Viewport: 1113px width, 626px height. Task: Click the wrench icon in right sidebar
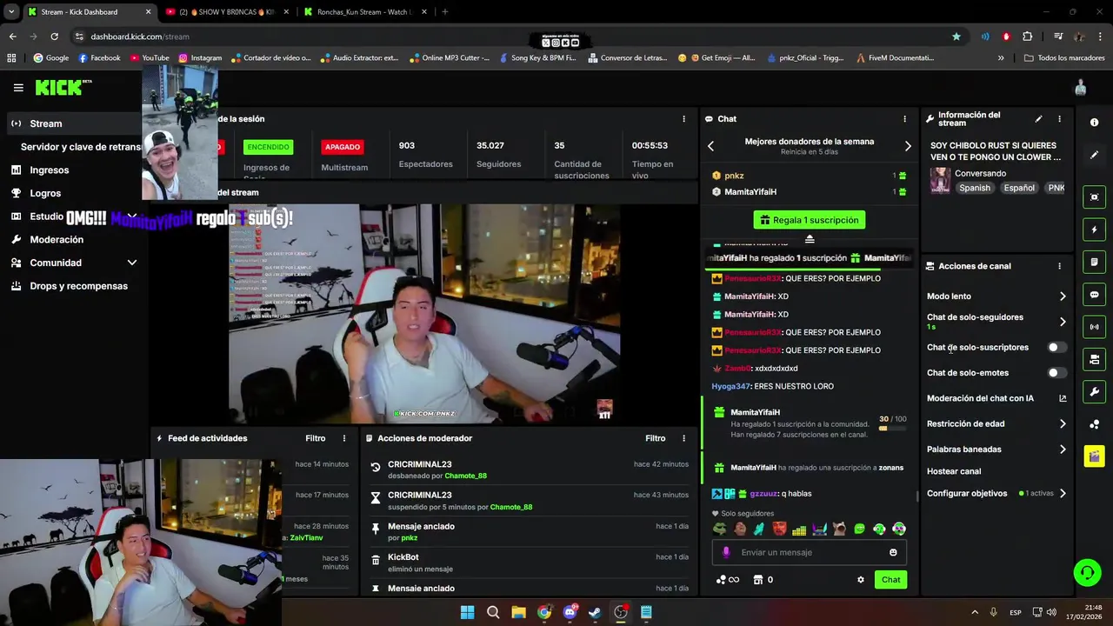(x=1094, y=392)
